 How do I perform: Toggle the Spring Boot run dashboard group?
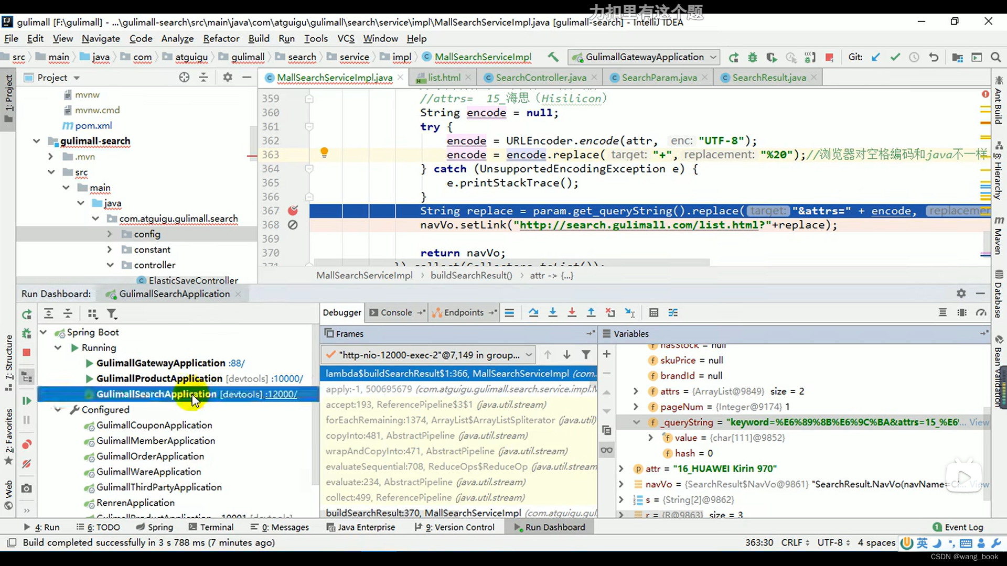[x=43, y=332]
